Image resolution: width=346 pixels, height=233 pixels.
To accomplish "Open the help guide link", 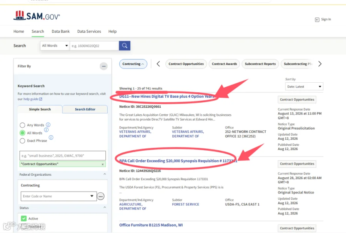I will click(x=31, y=99).
